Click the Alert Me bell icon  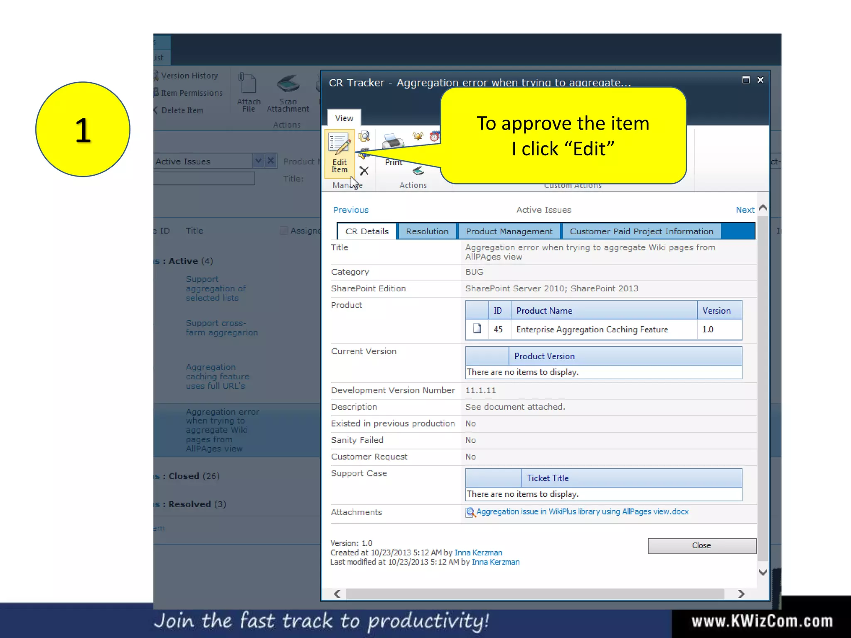418,136
